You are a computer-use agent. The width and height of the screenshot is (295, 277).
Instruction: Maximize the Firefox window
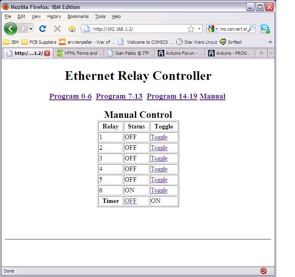tap(260, 7)
